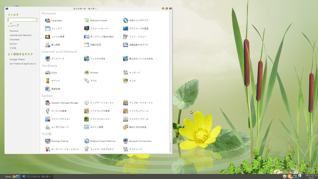Image resolution: width=318 pixels, height=179 pixels.
Task: Open お気に入りのアプリ preferences
Action: (135, 20)
